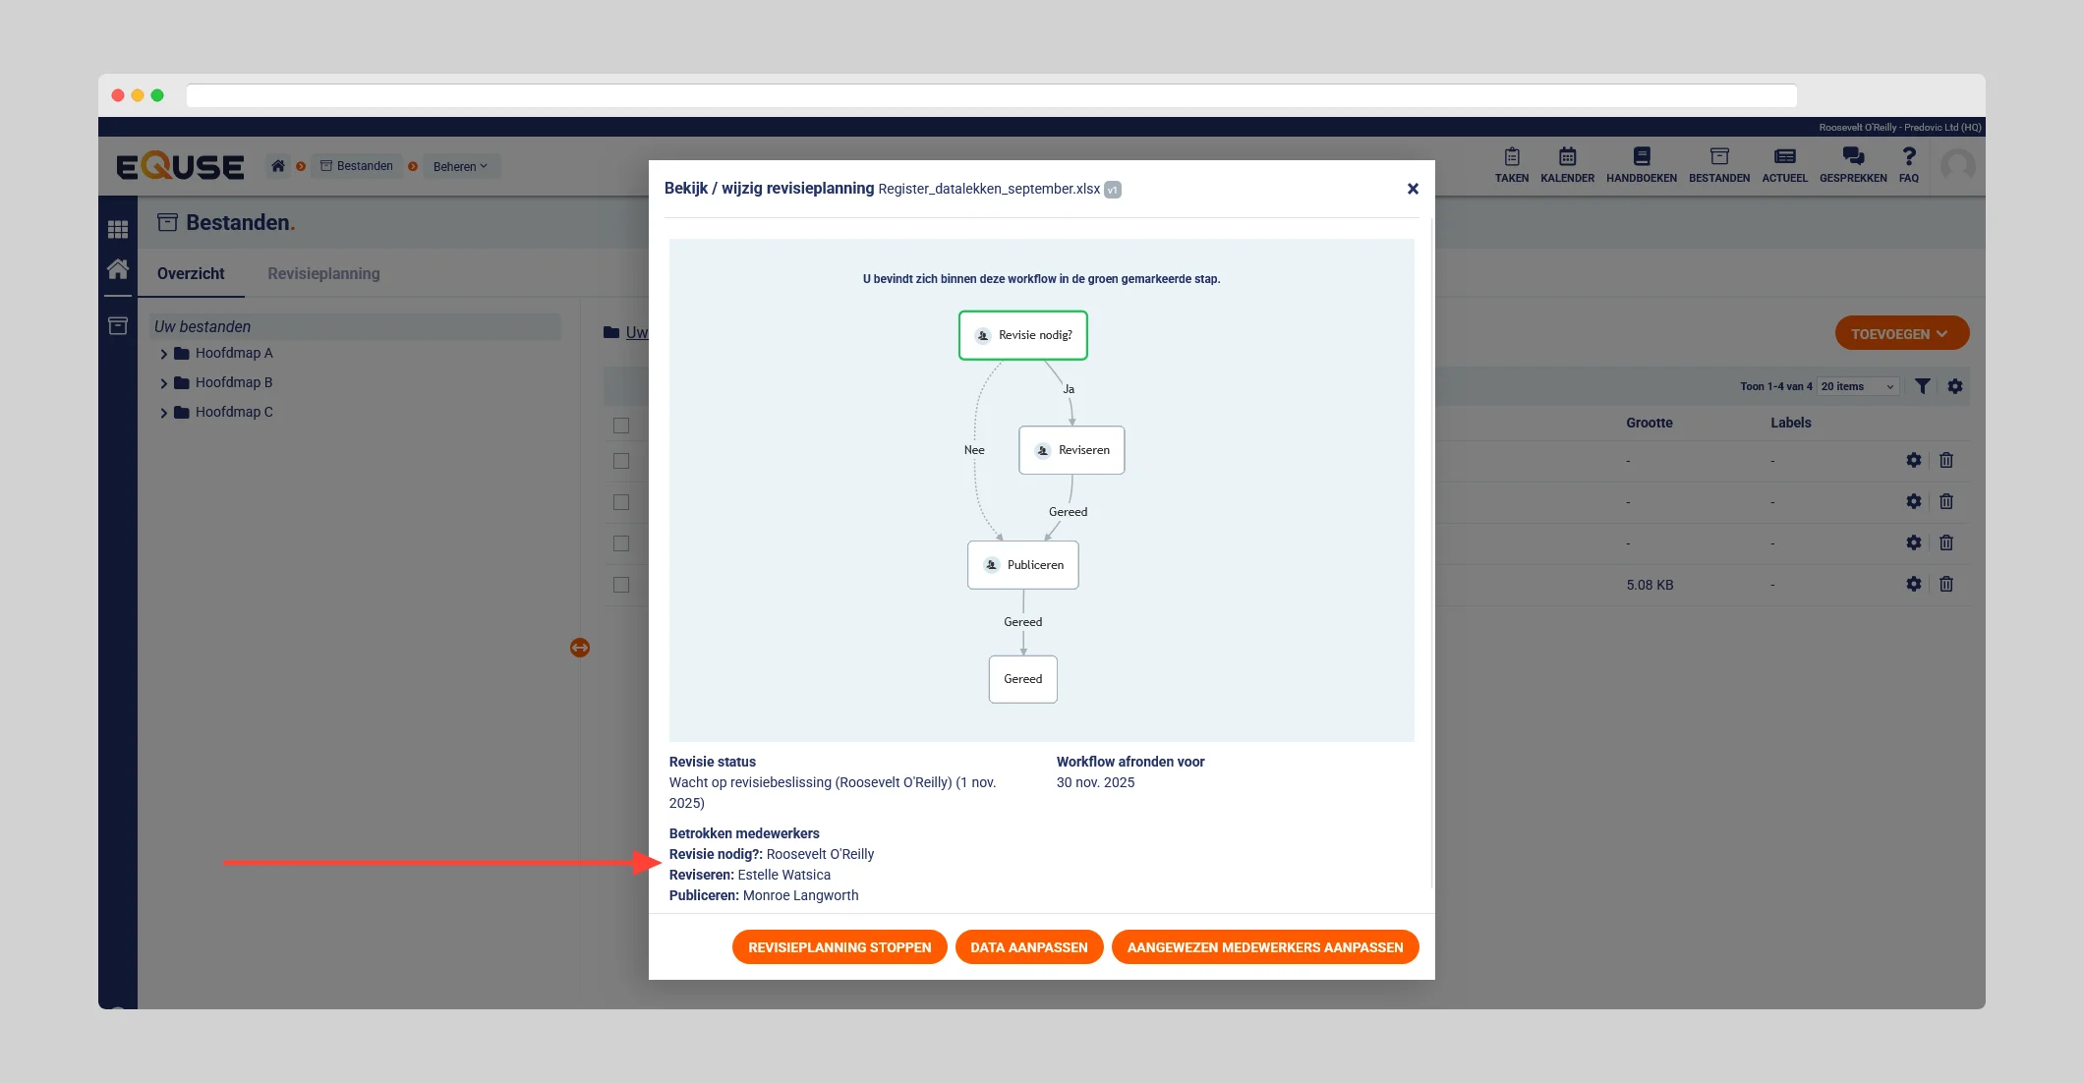Image resolution: width=2084 pixels, height=1083 pixels.
Task: Open the 20 items per page dropdown
Action: click(x=1856, y=386)
